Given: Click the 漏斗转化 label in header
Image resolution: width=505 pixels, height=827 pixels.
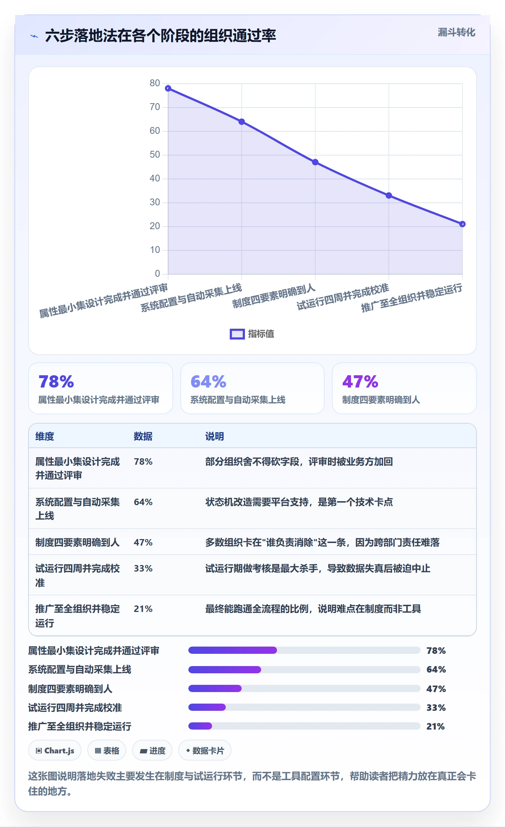Looking at the screenshot, I should [456, 32].
